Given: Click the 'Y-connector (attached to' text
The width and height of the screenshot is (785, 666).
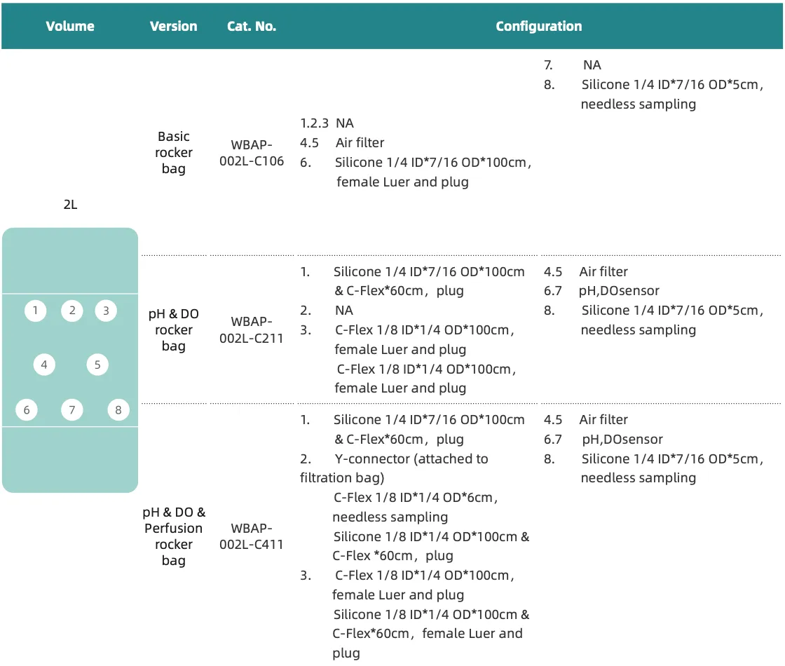Looking at the screenshot, I should [411, 458].
